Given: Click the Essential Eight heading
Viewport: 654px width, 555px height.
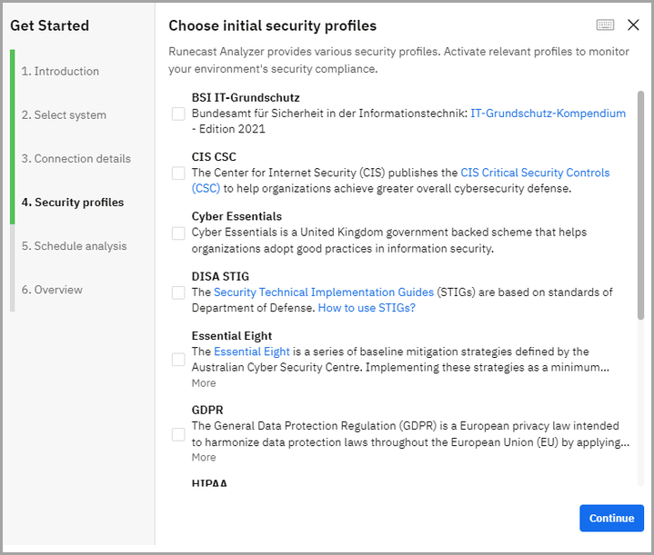Looking at the screenshot, I should point(232,336).
